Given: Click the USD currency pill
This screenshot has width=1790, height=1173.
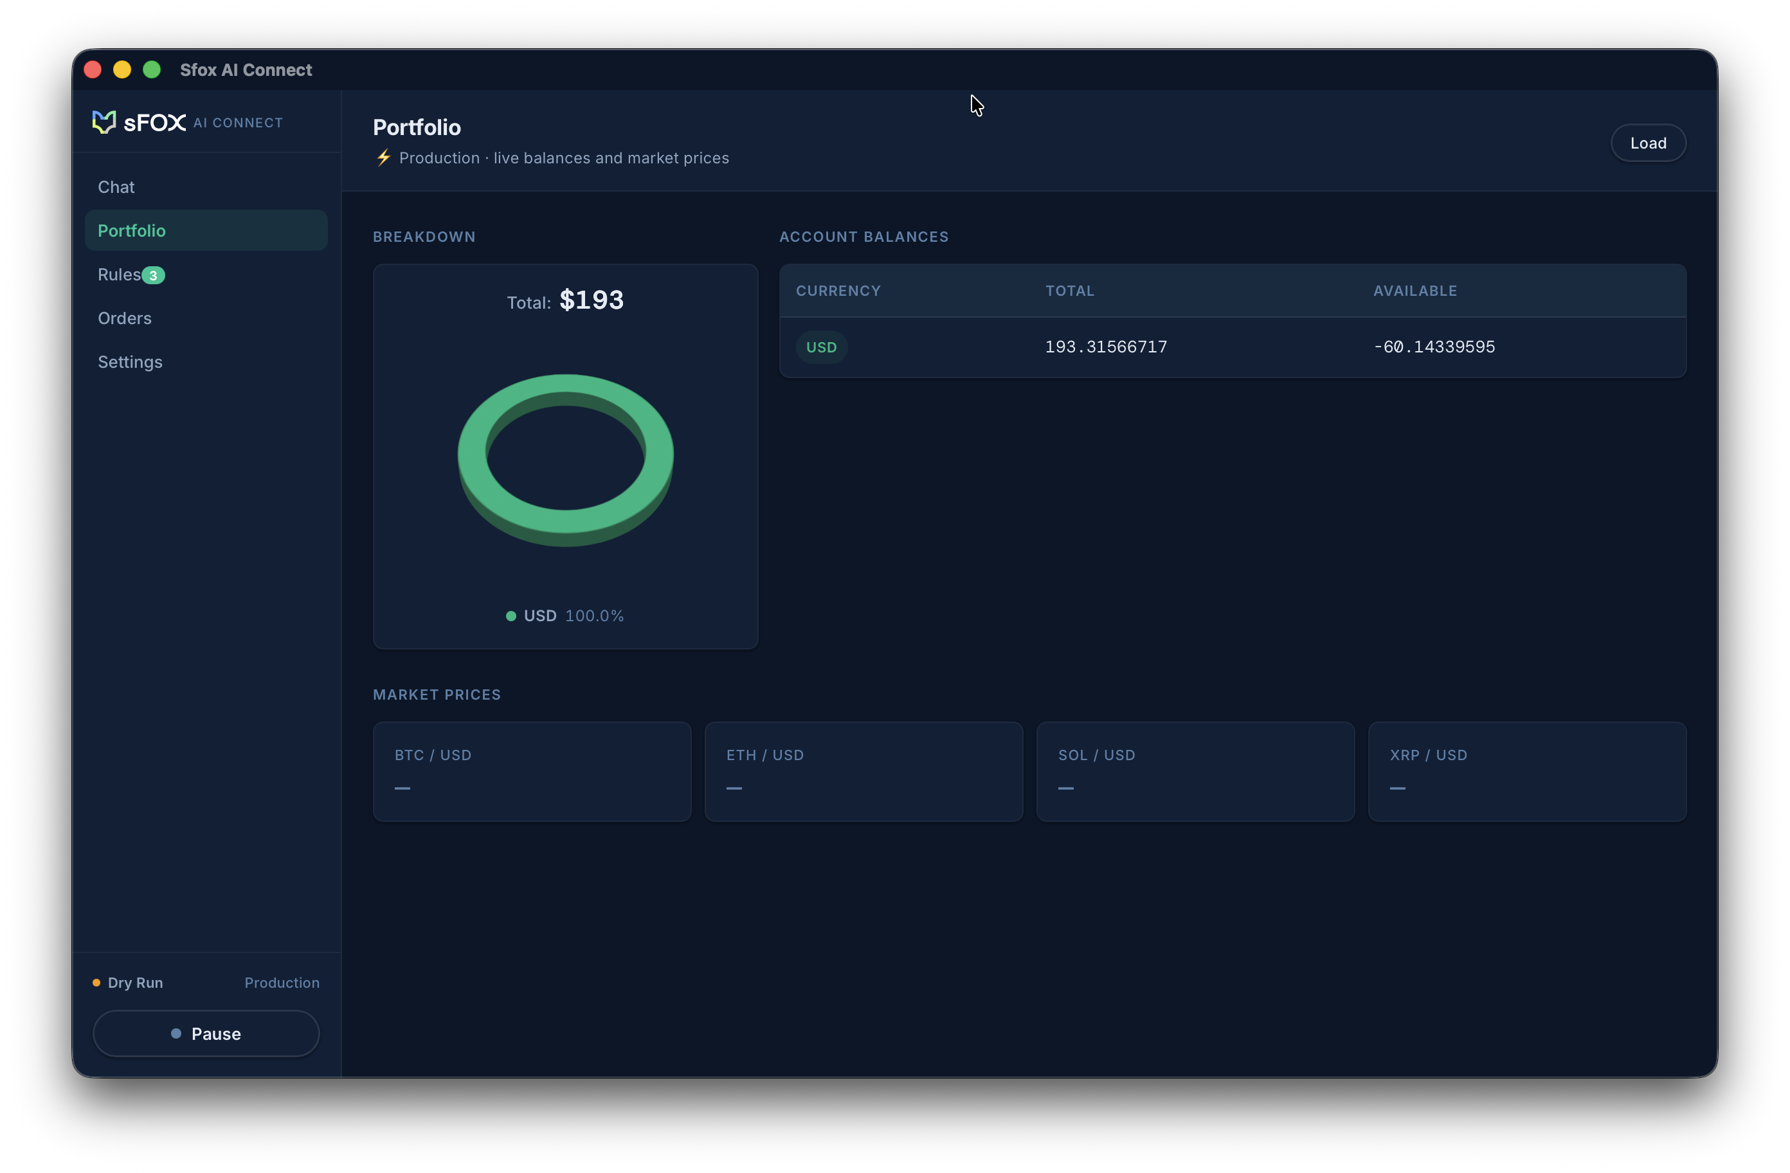Looking at the screenshot, I should click(x=821, y=348).
